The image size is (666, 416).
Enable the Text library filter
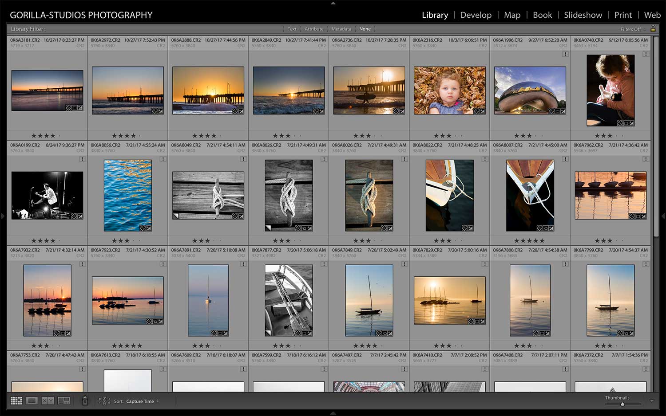coord(292,29)
